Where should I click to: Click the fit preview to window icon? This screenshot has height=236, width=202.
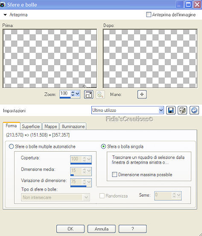coord(89,95)
